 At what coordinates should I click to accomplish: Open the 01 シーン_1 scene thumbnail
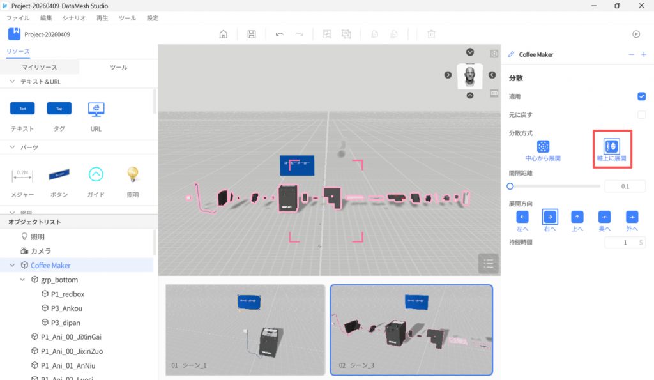click(245, 330)
